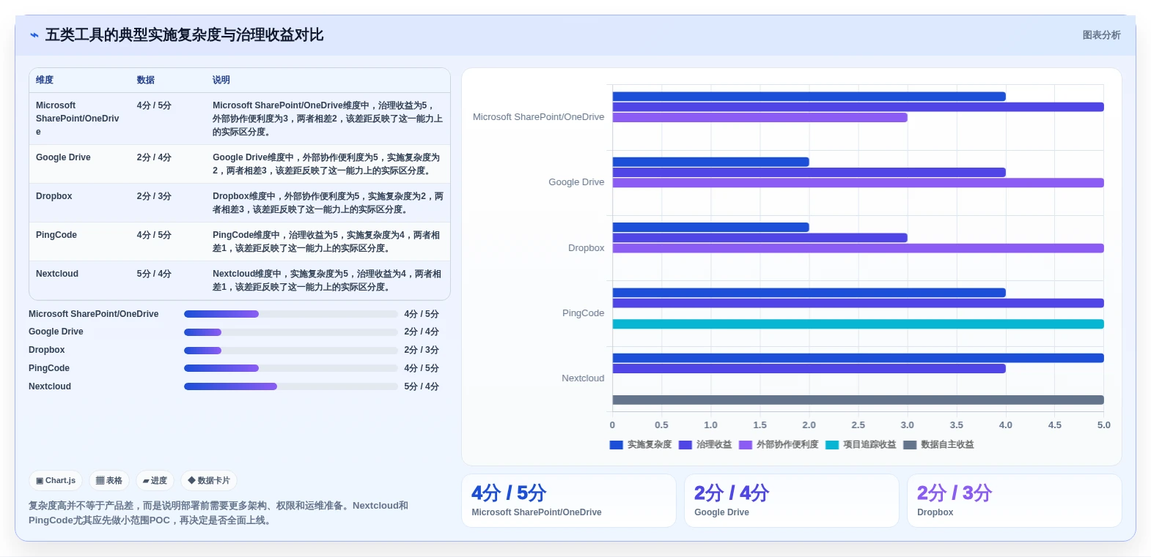Click the Nextcloud chart axis label
Screen dimensions: 1151x557
(583, 378)
